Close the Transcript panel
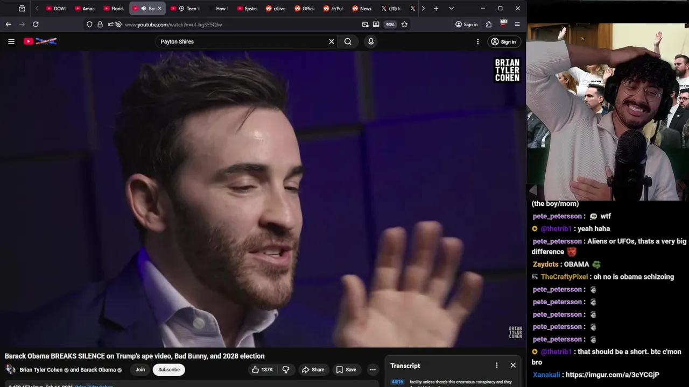Viewport: 689px width, 387px height. coord(513,365)
